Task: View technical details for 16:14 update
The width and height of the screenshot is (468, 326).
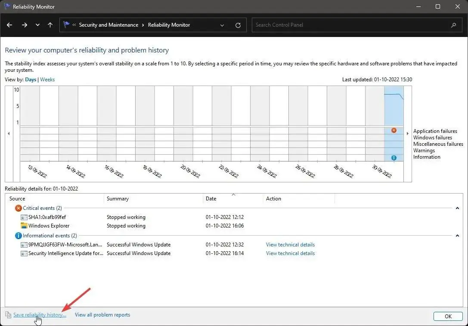Action: [291, 253]
